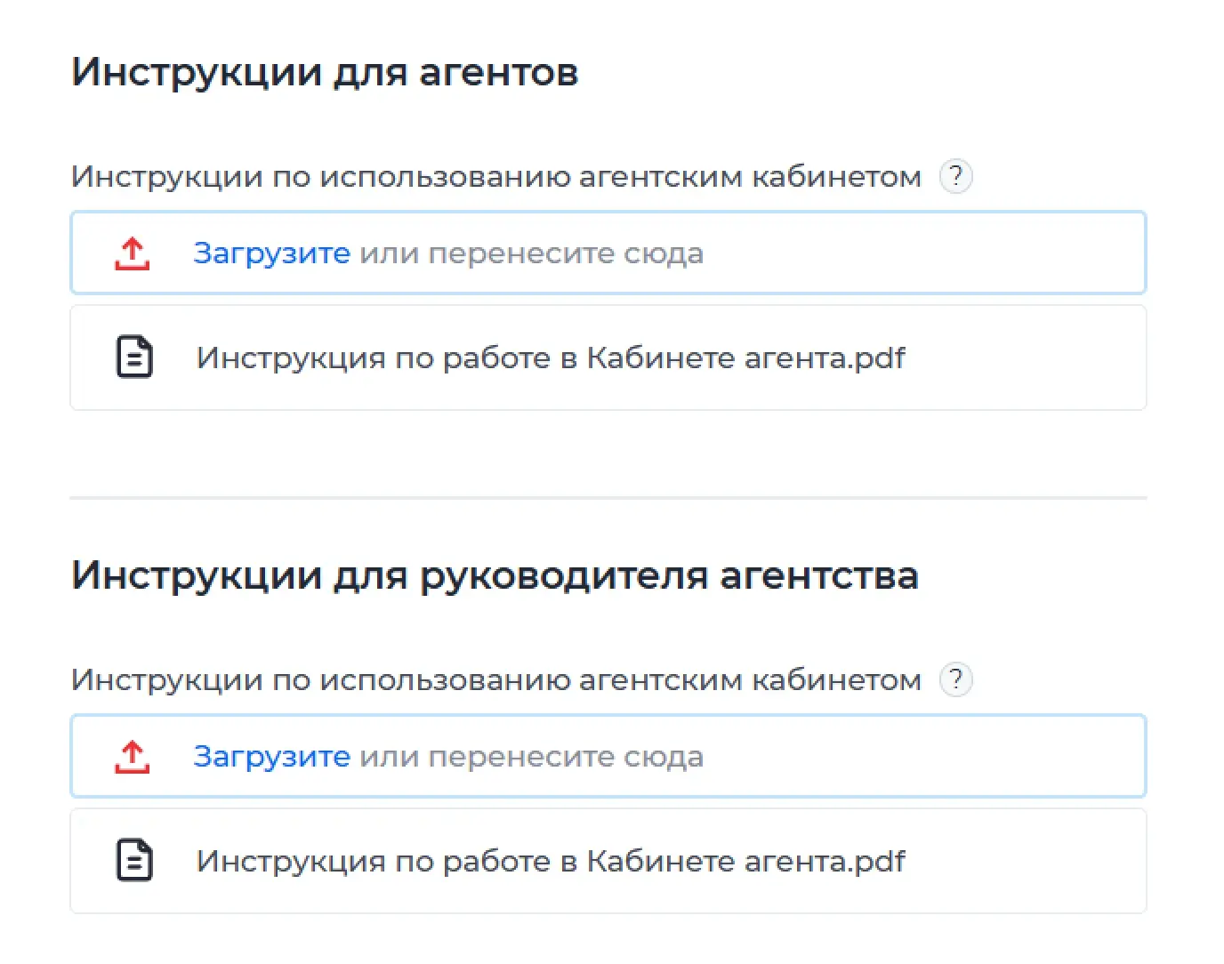Click "или перенесите сюда" text in the manager upload zone
Viewport: 1224px width, 964px height.
pos(531,757)
